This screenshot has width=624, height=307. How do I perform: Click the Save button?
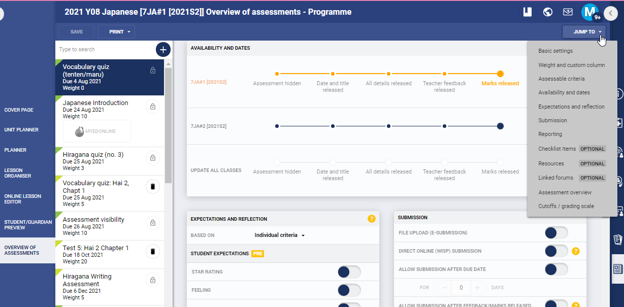click(x=77, y=31)
